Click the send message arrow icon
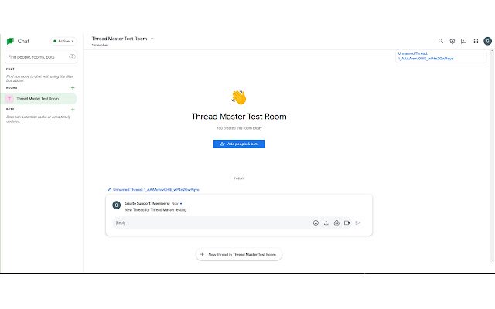495x309 pixels. (357, 222)
